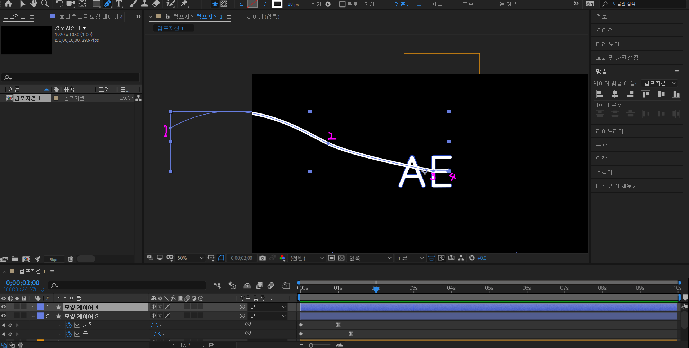Open the 1 뷰 view layout dropdown
Viewport: 689px width, 348px height.
(410, 258)
